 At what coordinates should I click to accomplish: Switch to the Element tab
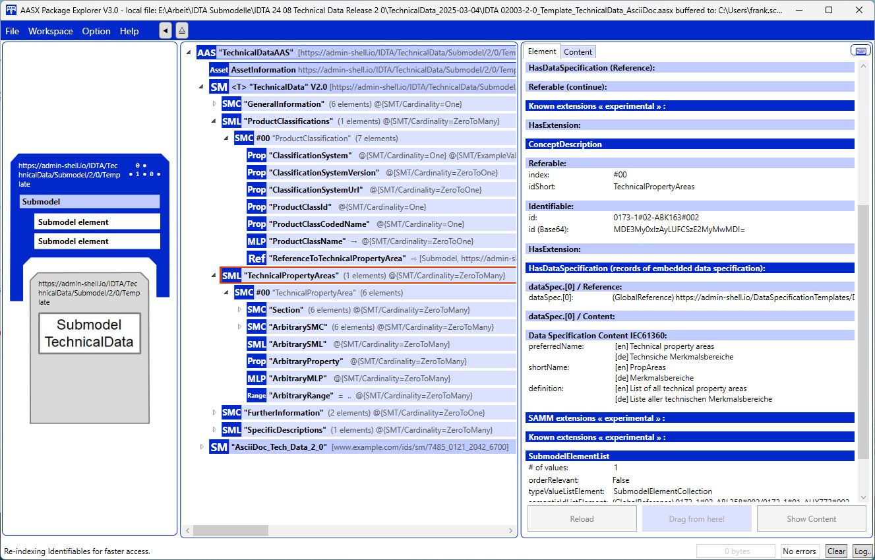coord(542,51)
